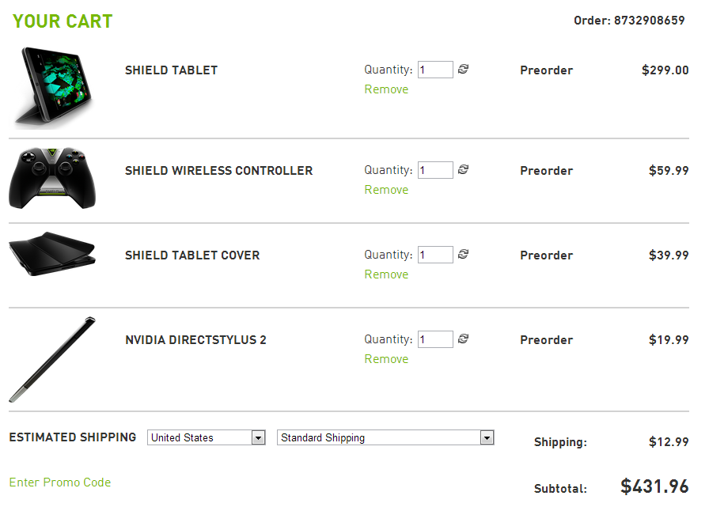Screen dimensions: 709x507
Task: Remove SHIELD Wireless Controller from cart
Action: click(x=386, y=189)
